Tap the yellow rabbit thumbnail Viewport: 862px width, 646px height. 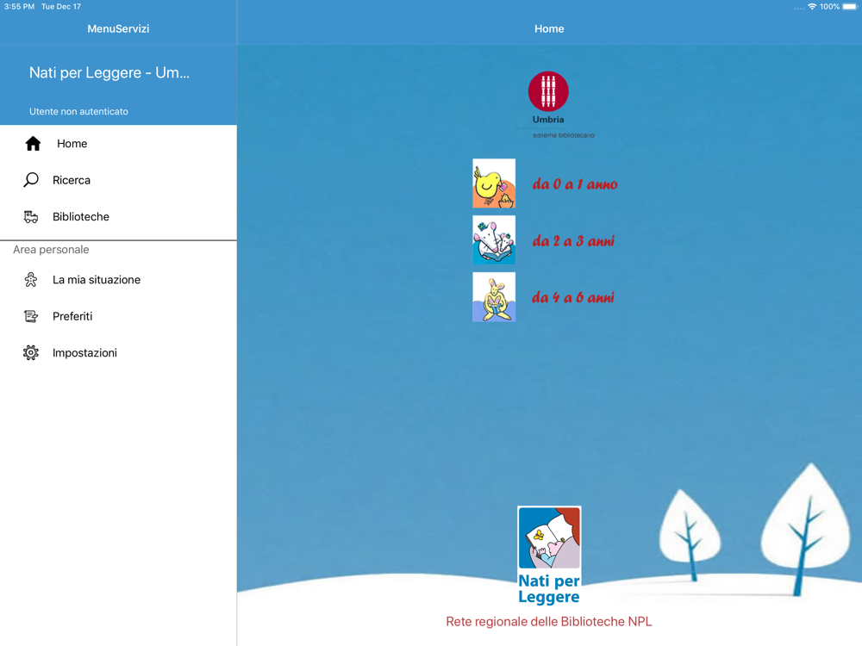494,296
